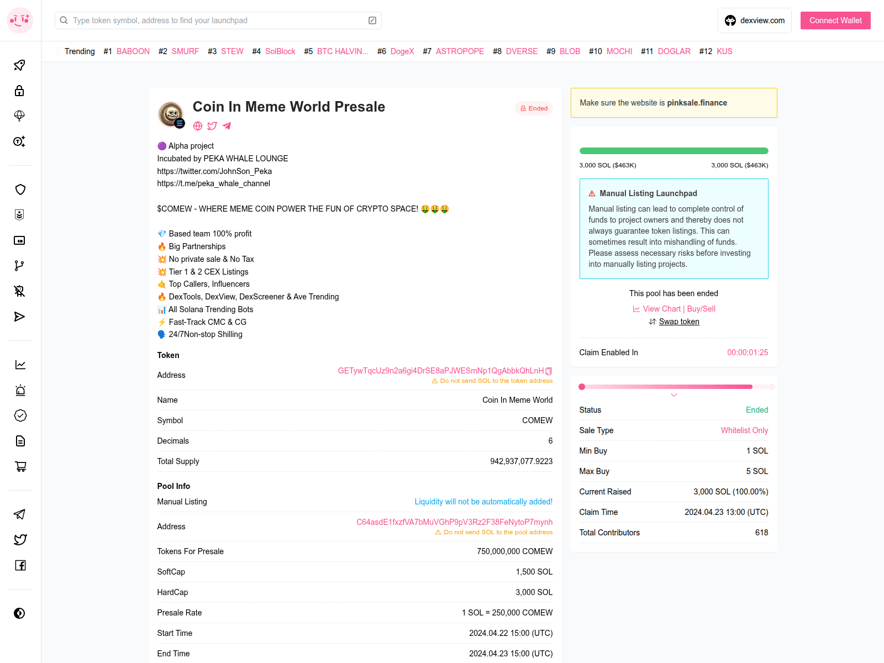884x663 pixels.
Task: Open the launchpad rocket icon in sidebar
Action: (20, 65)
